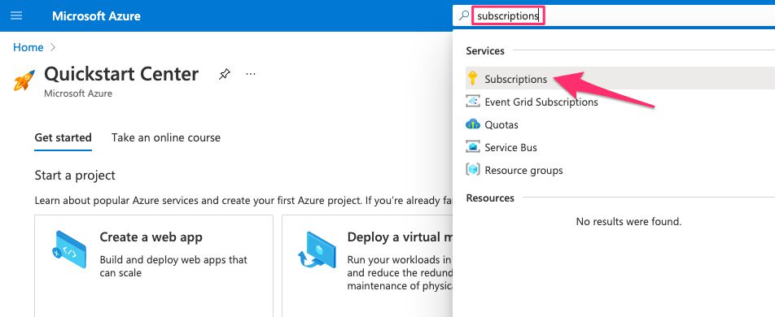Click 'Build and deploy web apps' description
The width and height of the screenshot is (775, 317).
tap(173, 266)
